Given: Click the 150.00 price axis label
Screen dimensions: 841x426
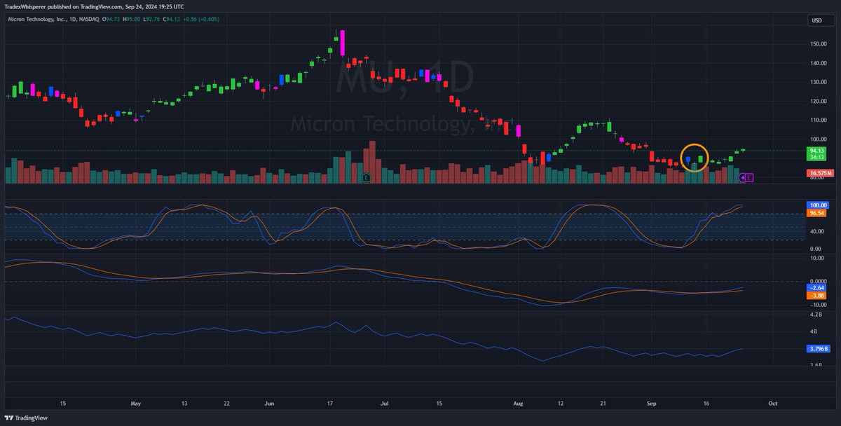Looking at the screenshot, I should (818, 44).
